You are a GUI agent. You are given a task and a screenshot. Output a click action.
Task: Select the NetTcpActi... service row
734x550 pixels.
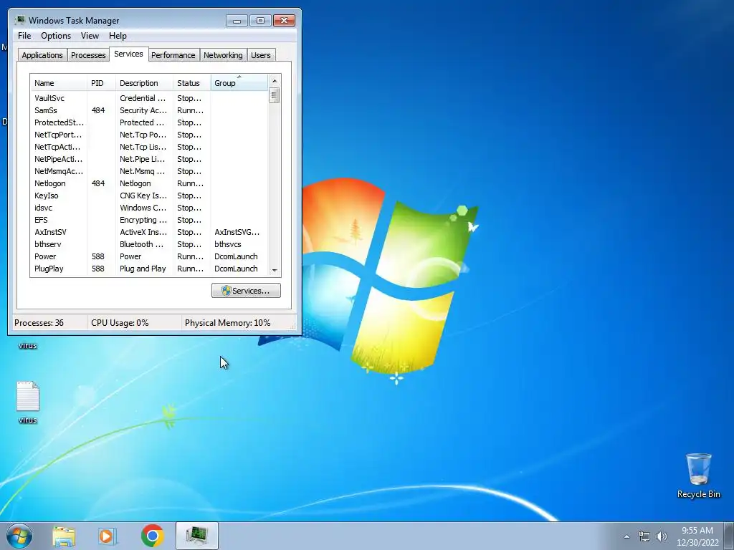pos(149,147)
